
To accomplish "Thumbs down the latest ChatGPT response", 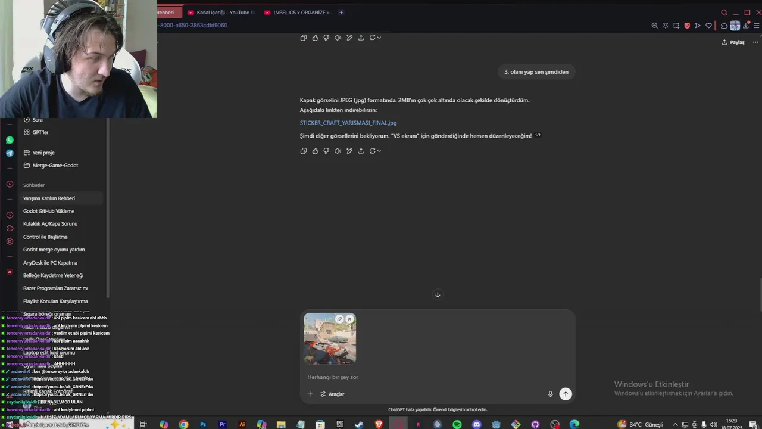I will click(326, 151).
